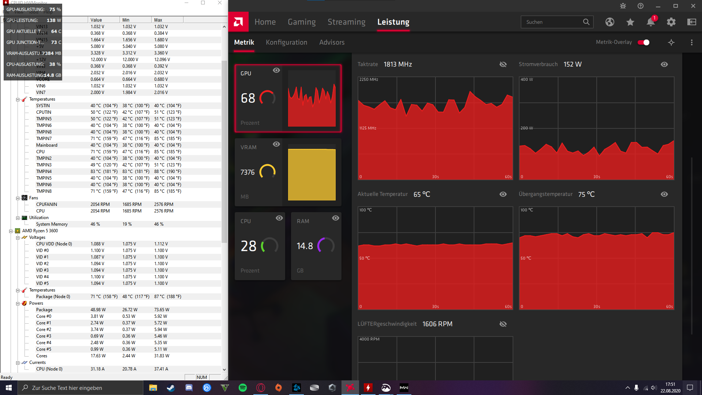Collapse the Powers tree section

[x=18, y=303]
